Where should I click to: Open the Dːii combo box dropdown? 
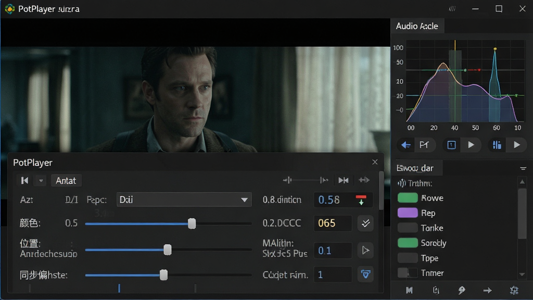[184, 199]
